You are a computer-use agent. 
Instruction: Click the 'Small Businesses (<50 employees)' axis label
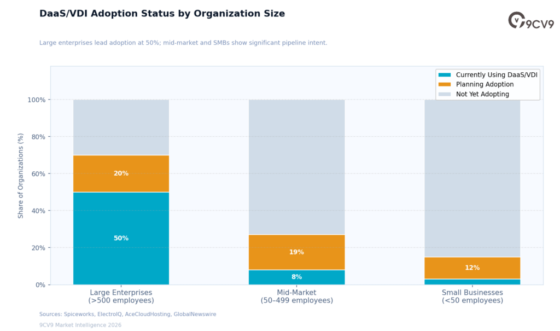tap(472, 297)
